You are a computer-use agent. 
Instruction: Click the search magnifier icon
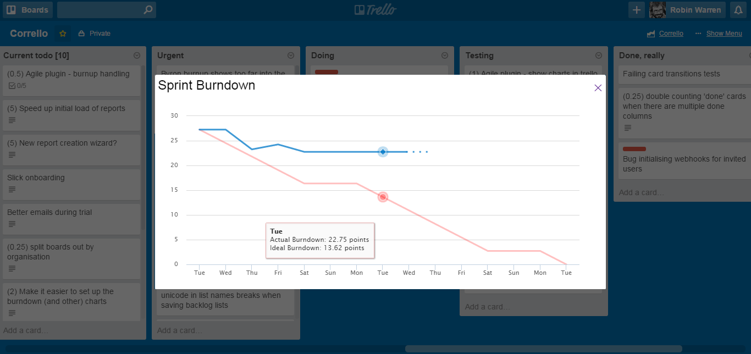(x=147, y=10)
